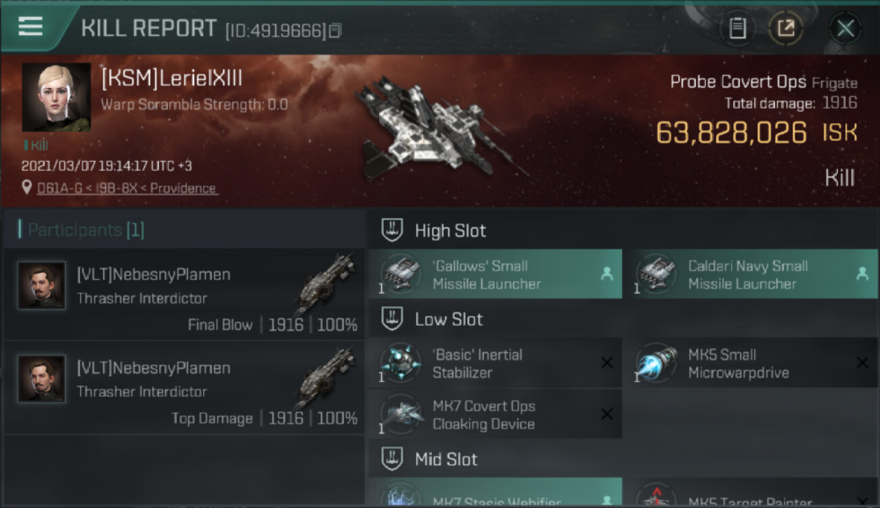Click the clipboard report icon
The image size is (880, 508).
pyautogui.click(x=737, y=28)
